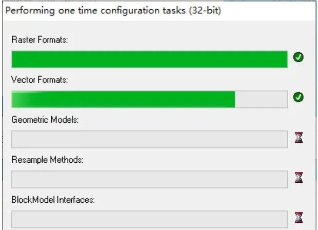
Task: Click the empty Geometric Models progress bar
Action: pyautogui.click(x=149, y=139)
